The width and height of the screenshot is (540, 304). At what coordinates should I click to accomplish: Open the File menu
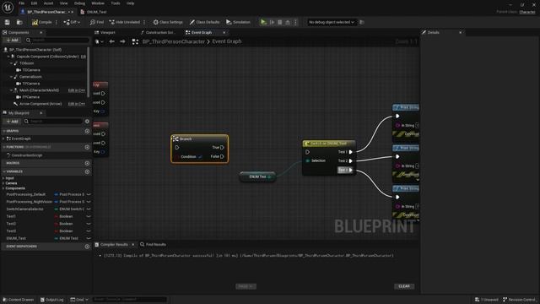coord(21,3)
